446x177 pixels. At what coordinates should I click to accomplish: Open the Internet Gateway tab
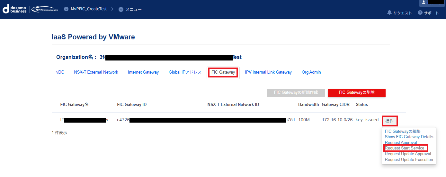click(143, 72)
